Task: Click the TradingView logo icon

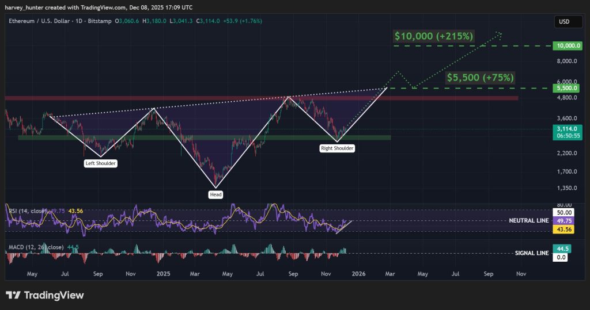Action: [13, 295]
